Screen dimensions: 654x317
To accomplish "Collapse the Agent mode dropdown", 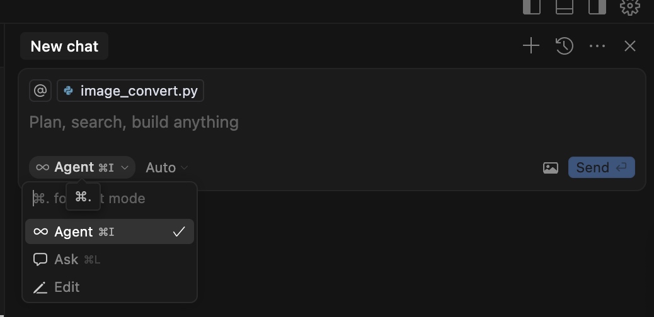I will [x=82, y=167].
